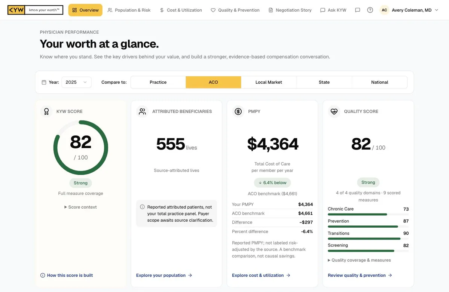Image resolution: width=449 pixels, height=292 pixels.
Task: Click the Source-attributed lives text
Action: pyautogui.click(x=177, y=170)
